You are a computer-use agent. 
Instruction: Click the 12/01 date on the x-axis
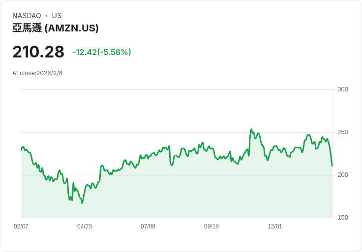tap(275, 226)
